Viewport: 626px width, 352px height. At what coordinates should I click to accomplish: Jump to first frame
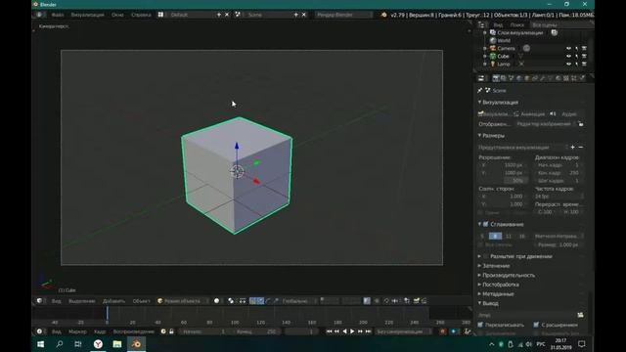click(x=329, y=331)
